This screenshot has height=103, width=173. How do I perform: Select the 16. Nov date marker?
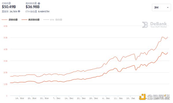coord(20,98)
